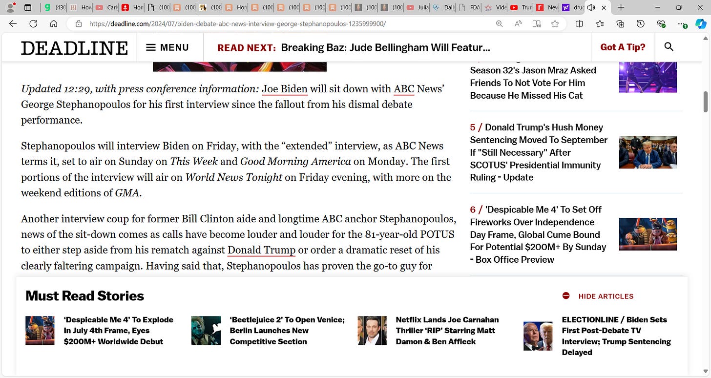View site information via the lock icon

click(78, 23)
